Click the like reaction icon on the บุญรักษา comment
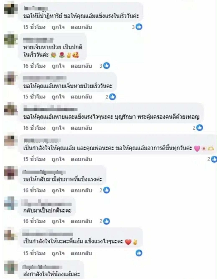Image resolution: width=217 pixels, height=279 pixels. point(200,128)
